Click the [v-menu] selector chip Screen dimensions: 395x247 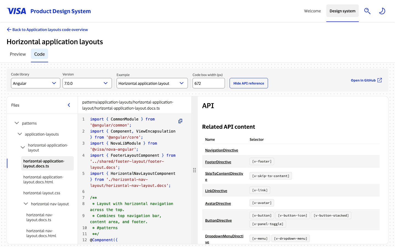260,238
